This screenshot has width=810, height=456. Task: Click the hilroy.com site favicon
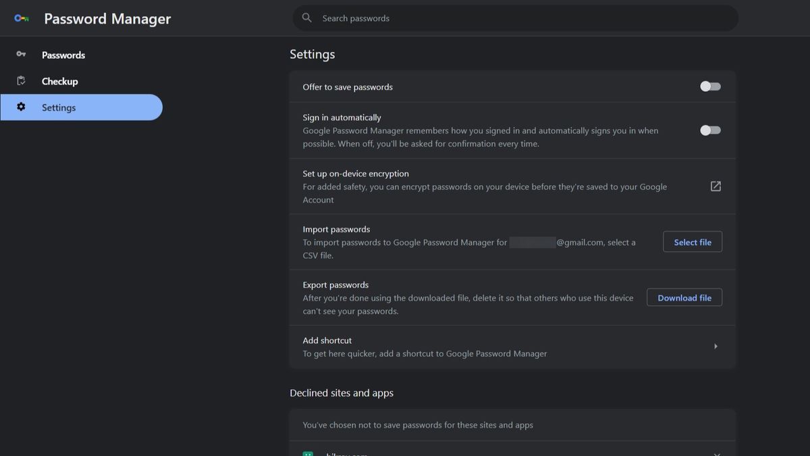[309, 454]
